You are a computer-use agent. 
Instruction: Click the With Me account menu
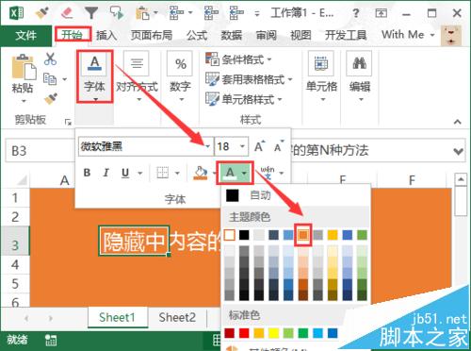(408, 35)
